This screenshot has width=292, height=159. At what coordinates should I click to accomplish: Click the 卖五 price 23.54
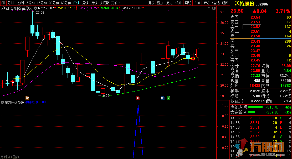pos(255,18)
